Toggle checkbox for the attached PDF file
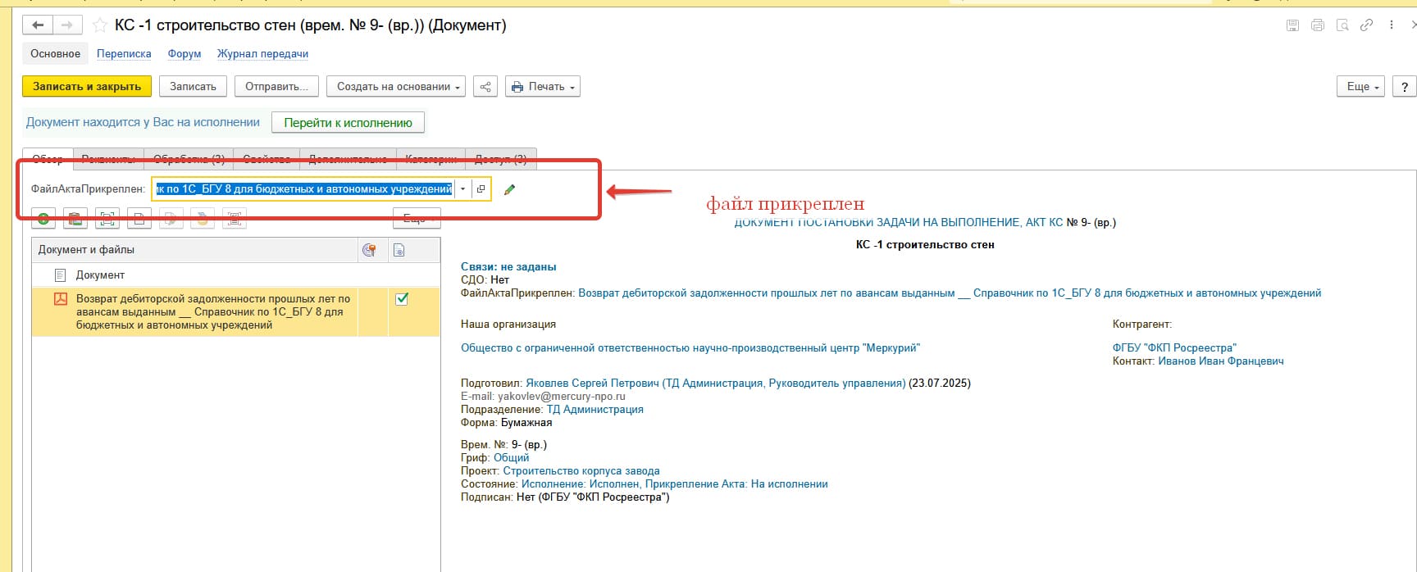Screen dimensions: 1417x572 [402, 299]
